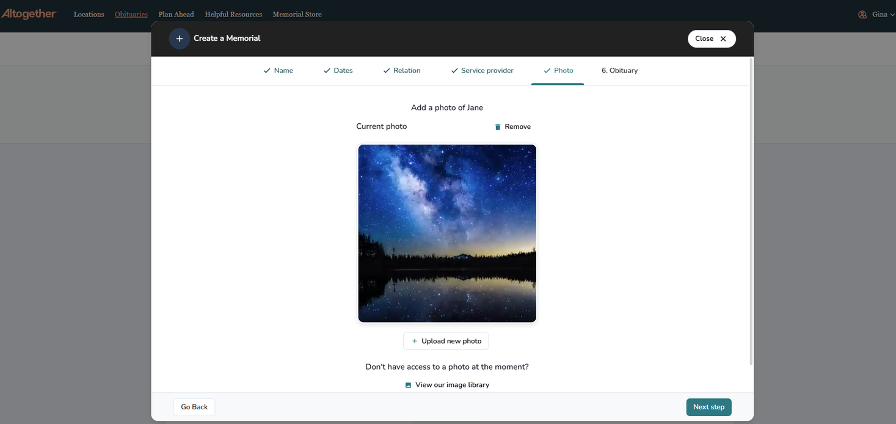Viewport: 896px width, 424px height.
Task: Click the Gina user account icon
Action: pyautogui.click(x=862, y=15)
